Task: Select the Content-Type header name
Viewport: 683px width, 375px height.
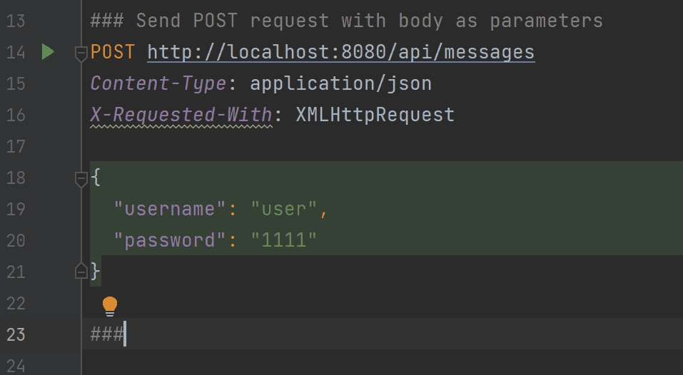Action: [x=158, y=83]
